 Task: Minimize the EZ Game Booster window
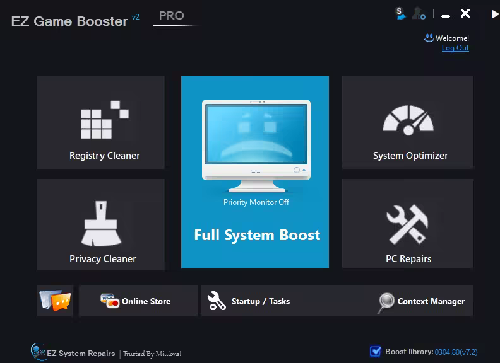coord(446,16)
